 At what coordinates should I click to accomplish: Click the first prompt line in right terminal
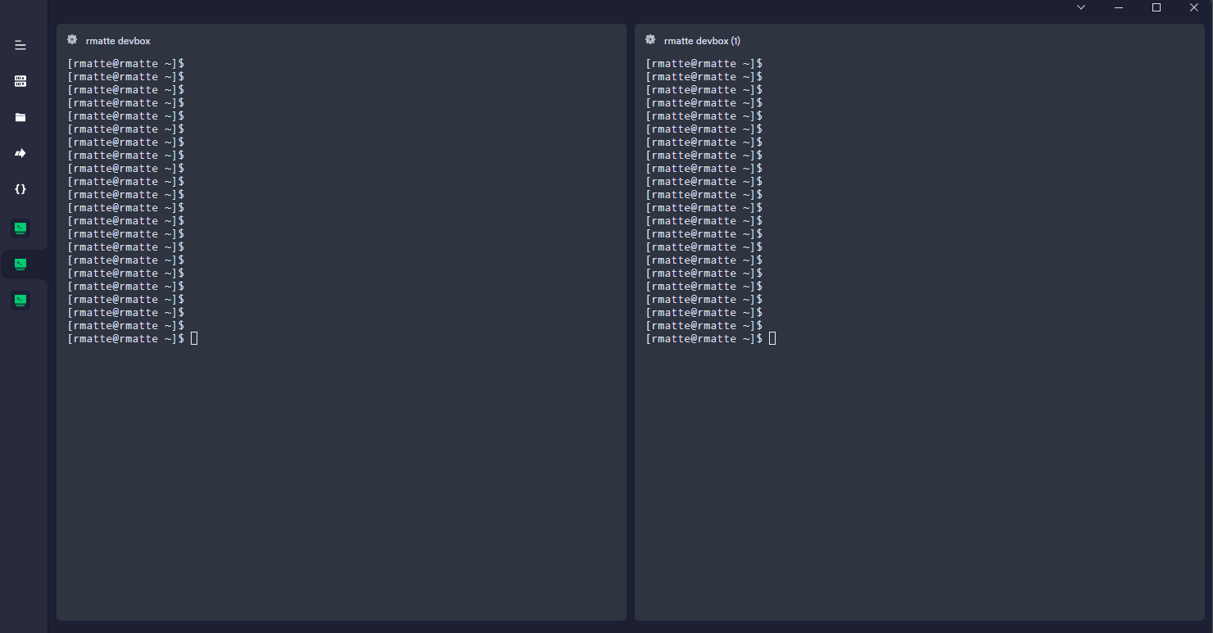[703, 63]
